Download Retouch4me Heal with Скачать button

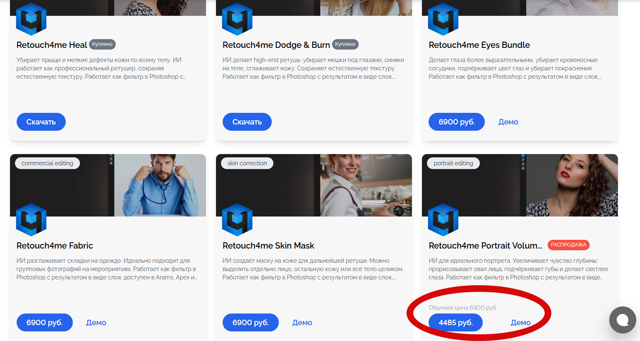(x=41, y=122)
